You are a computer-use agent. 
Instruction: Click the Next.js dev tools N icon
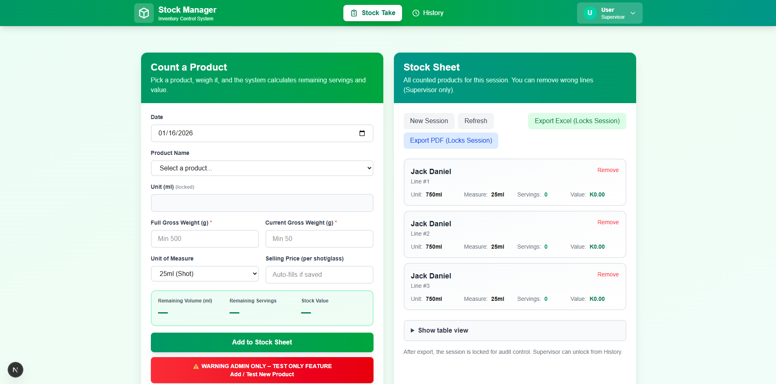click(15, 370)
